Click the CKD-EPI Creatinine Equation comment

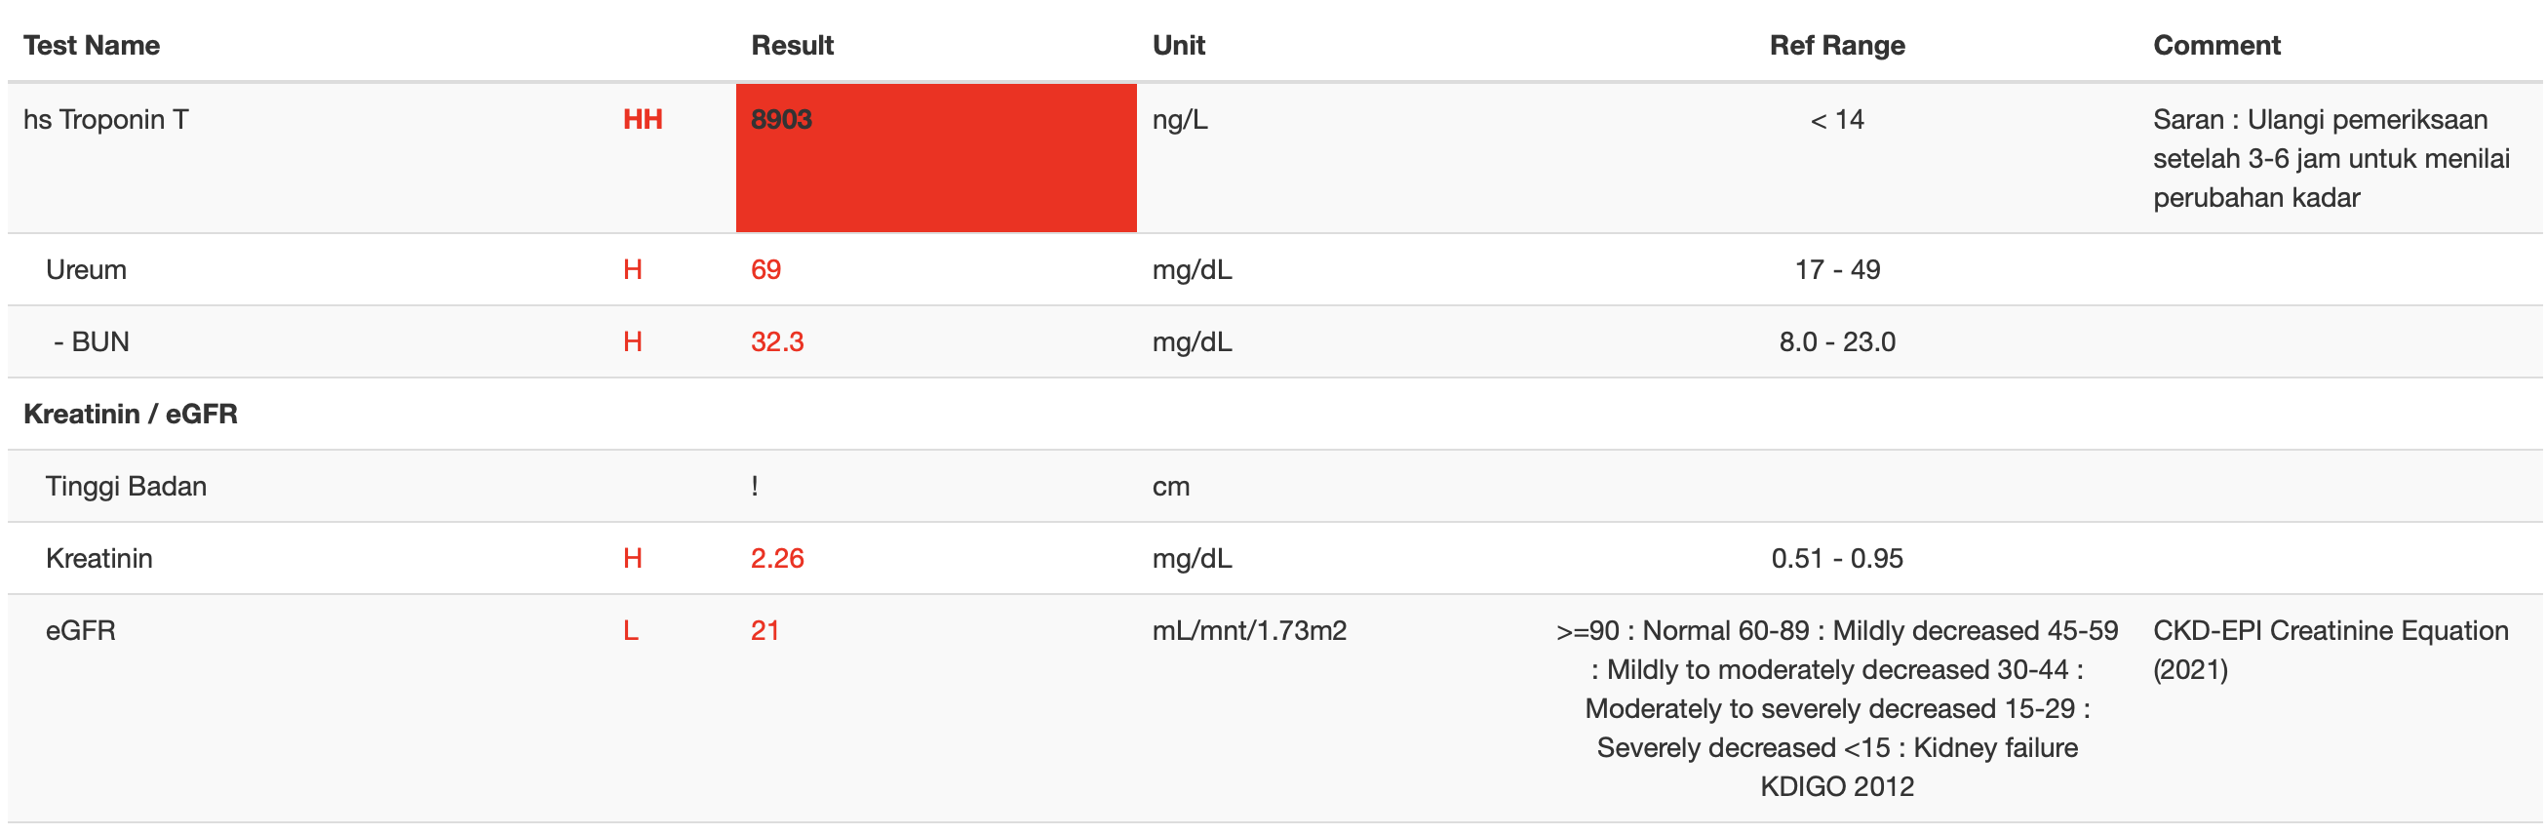[x=2330, y=650]
